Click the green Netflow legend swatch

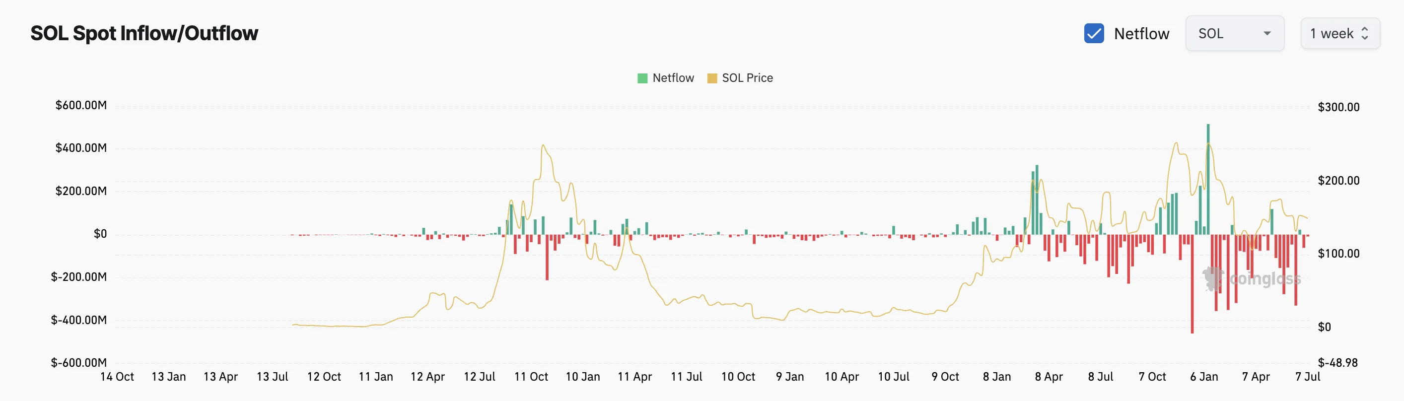(642, 78)
